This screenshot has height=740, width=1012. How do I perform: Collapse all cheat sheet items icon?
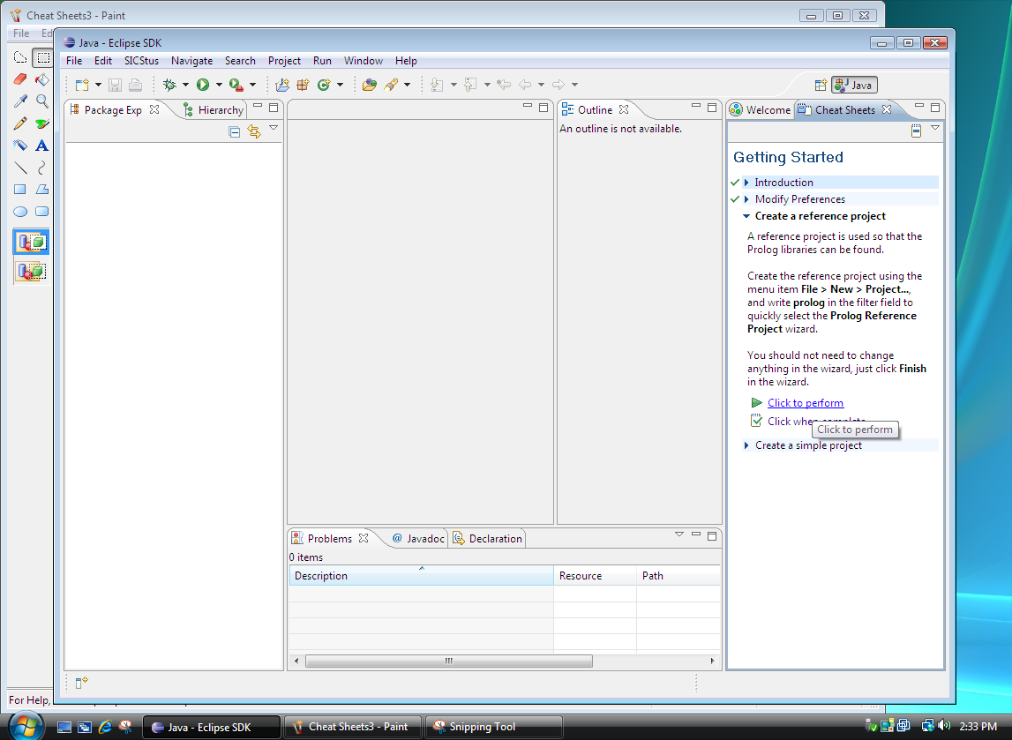click(916, 131)
